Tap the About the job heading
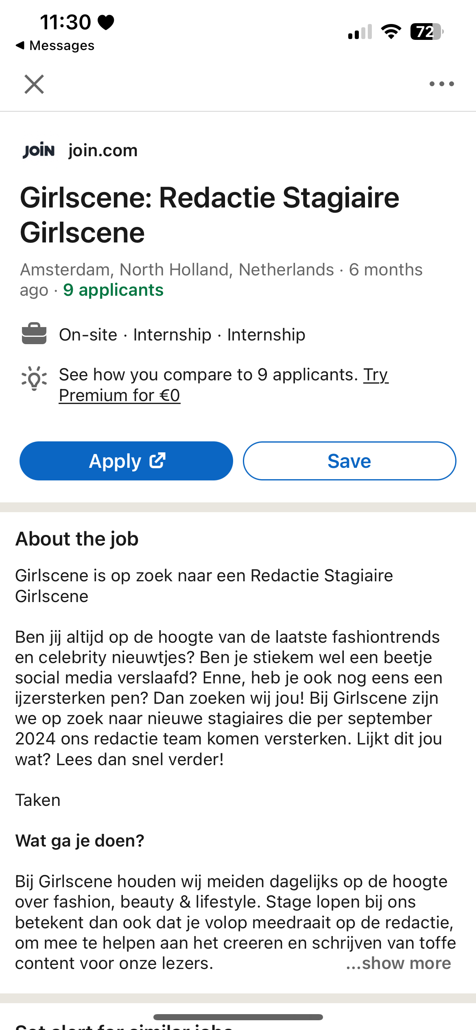The width and height of the screenshot is (476, 1030). (77, 539)
